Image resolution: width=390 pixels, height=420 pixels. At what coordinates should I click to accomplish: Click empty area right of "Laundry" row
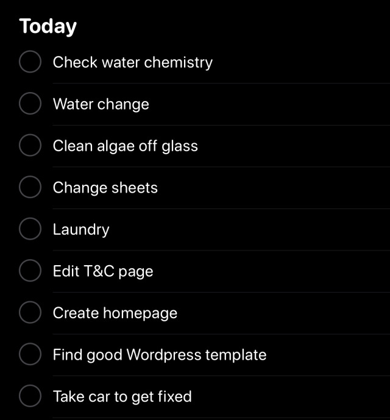[x=249, y=229]
